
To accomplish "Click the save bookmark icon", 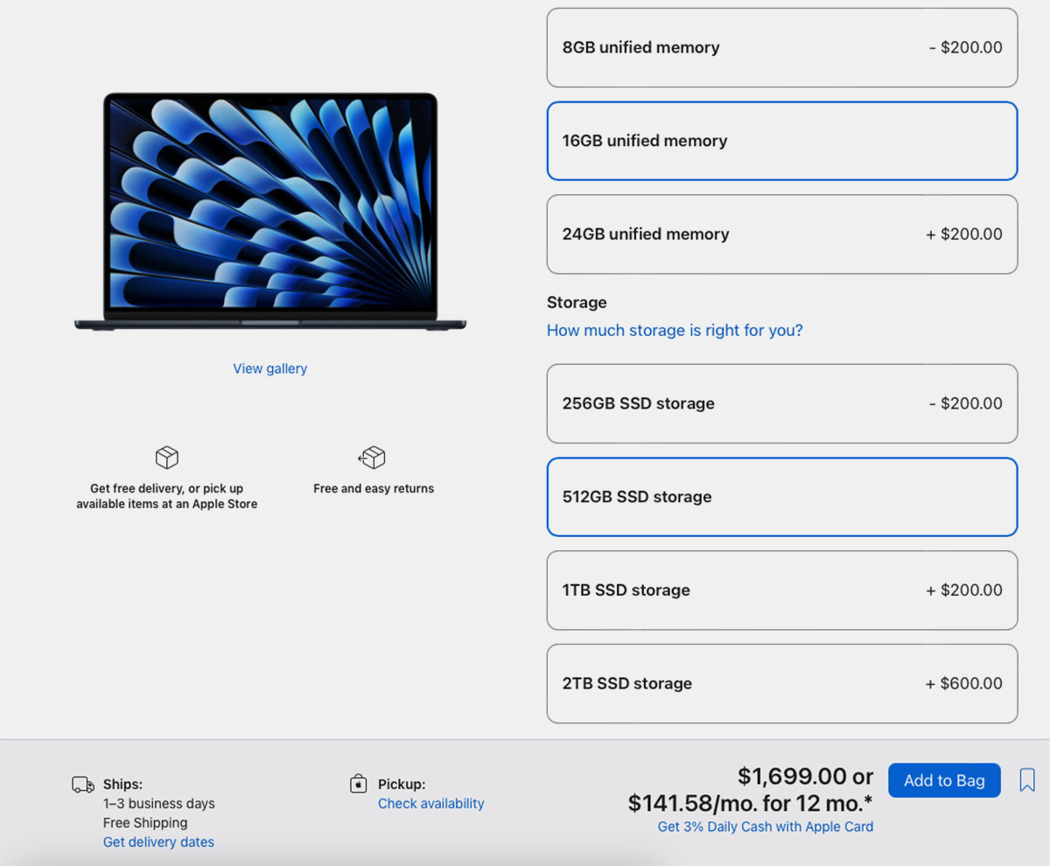I will (x=1027, y=779).
